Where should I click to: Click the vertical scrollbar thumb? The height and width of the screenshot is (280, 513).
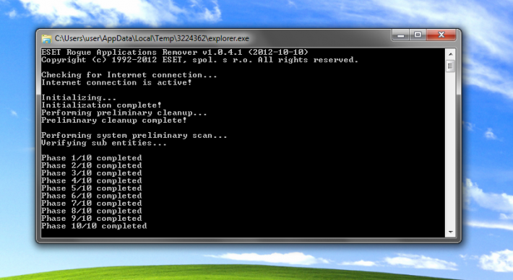451,66
